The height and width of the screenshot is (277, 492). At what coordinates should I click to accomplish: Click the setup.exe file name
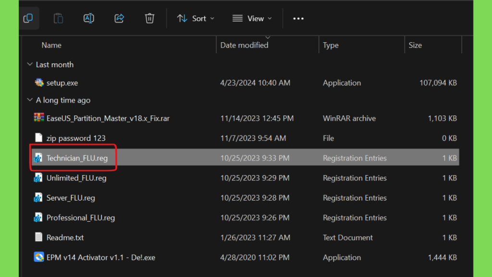click(x=62, y=83)
